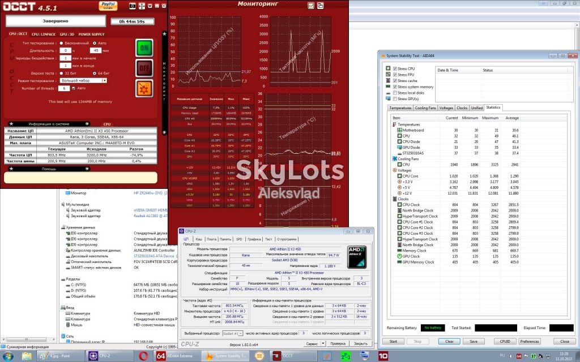580x362 pixels.
Task: Open the Сервис dropdown arrow in CPU-Z
Action: 323,343
